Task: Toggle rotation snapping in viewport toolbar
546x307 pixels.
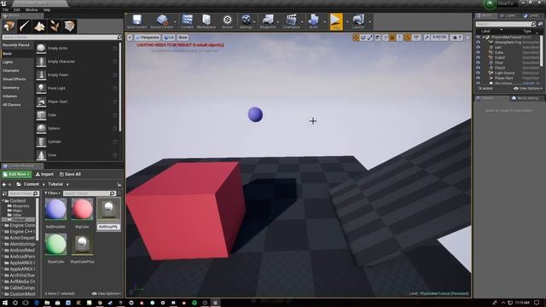Action: (x=408, y=38)
